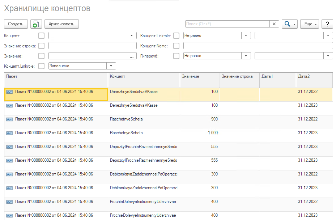
Task: Click package icon in ProchieDolevyeInstrumenty 31.12.2023 row
Action: click(x=9, y=216)
